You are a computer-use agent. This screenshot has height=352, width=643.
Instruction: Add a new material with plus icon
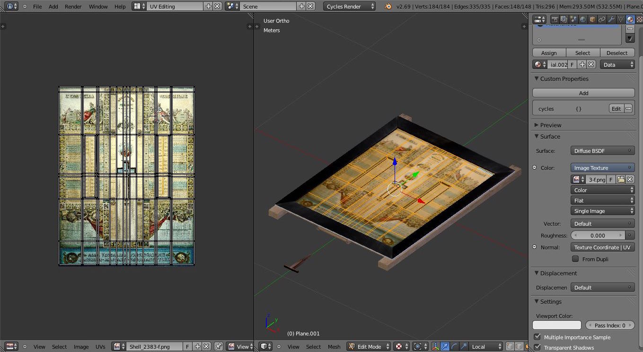coord(582,64)
